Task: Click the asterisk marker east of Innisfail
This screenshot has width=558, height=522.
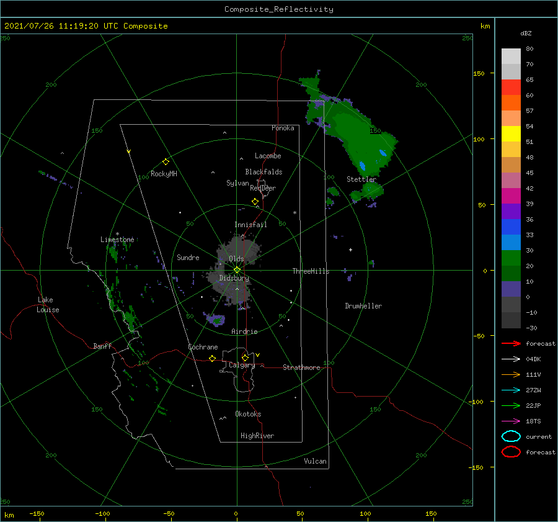Action: click(294, 213)
